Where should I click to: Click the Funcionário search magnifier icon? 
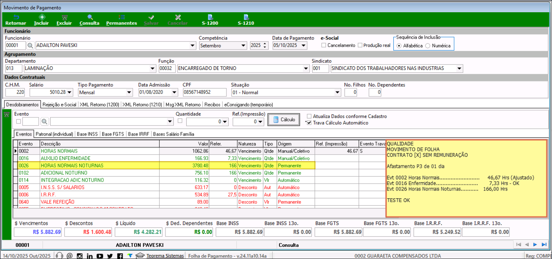[30, 46]
